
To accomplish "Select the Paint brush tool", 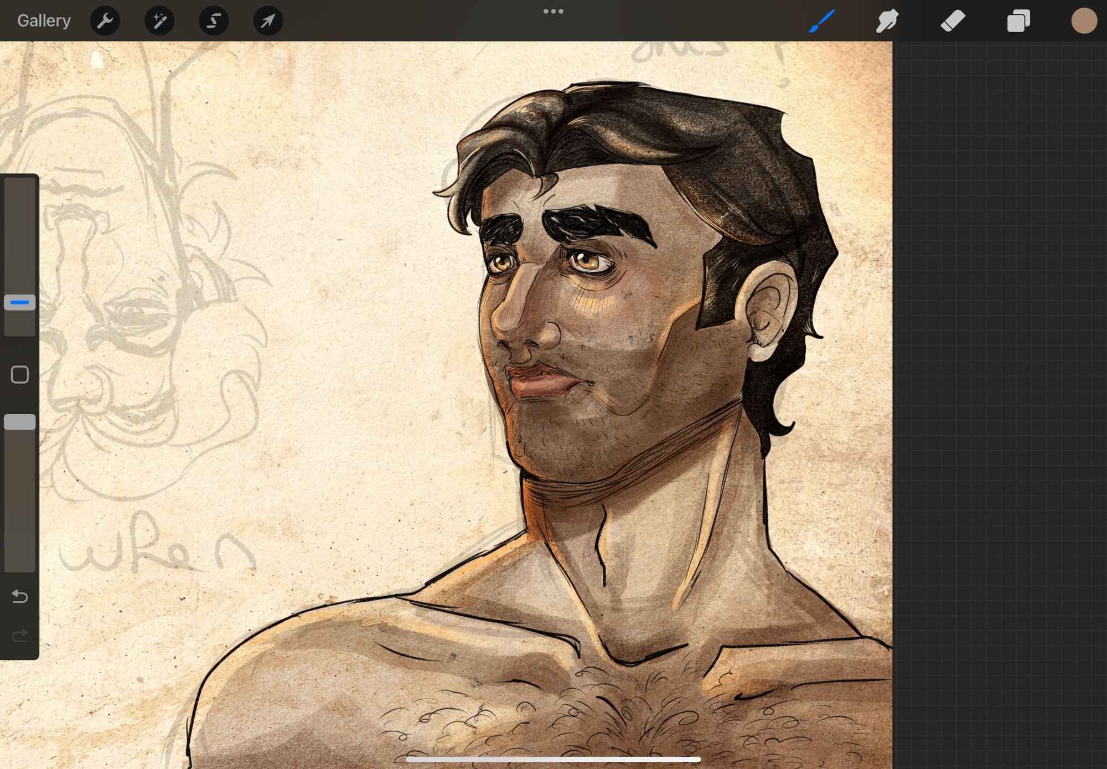I will click(x=821, y=20).
